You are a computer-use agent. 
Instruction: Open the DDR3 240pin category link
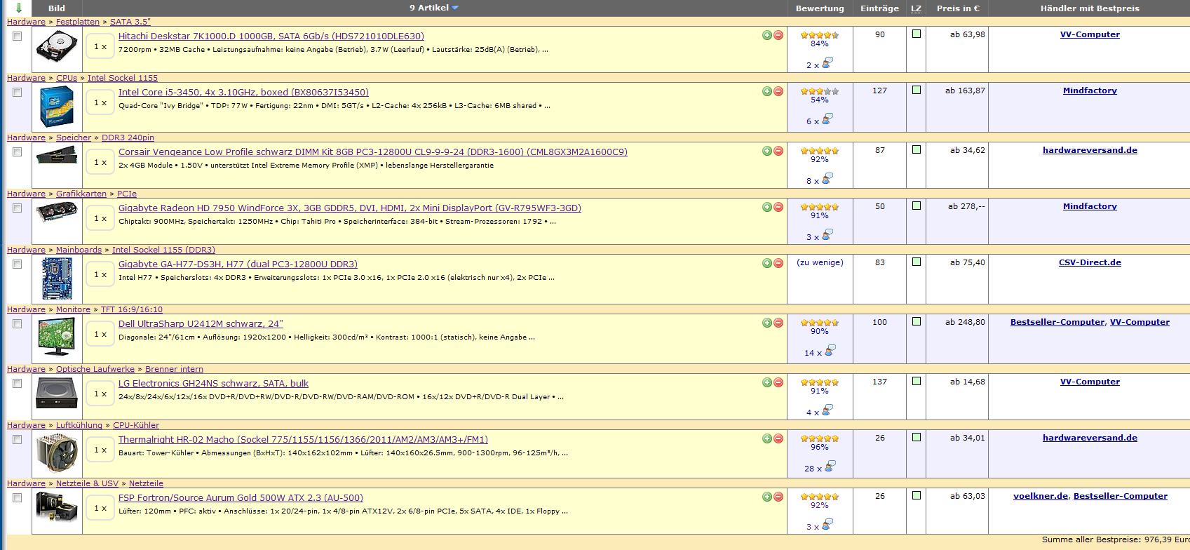(x=128, y=137)
